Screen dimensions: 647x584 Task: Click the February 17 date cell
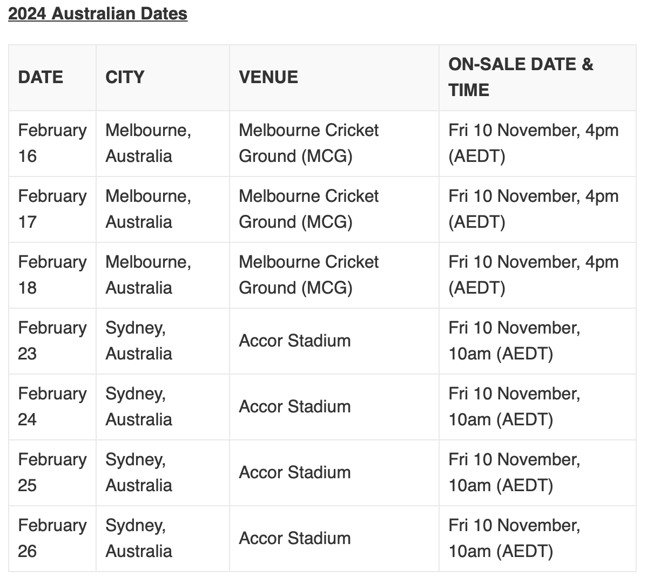52,209
